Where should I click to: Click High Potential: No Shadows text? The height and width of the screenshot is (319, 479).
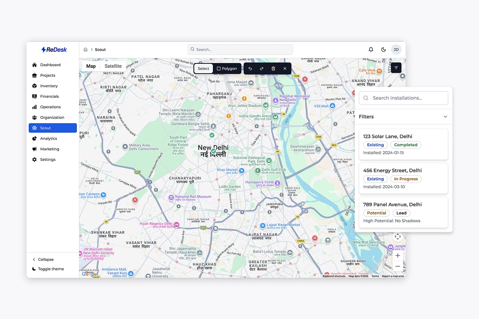pyautogui.click(x=392, y=221)
